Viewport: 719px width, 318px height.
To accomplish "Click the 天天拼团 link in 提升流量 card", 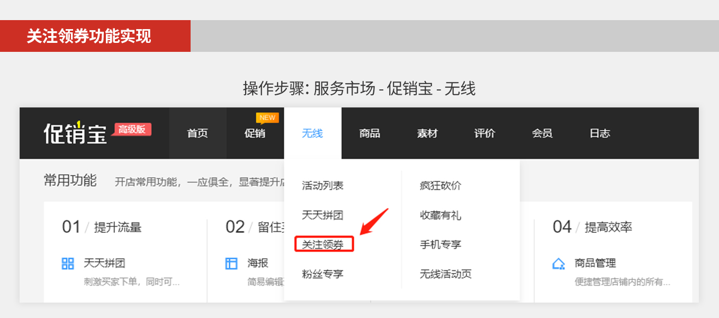I will point(104,263).
